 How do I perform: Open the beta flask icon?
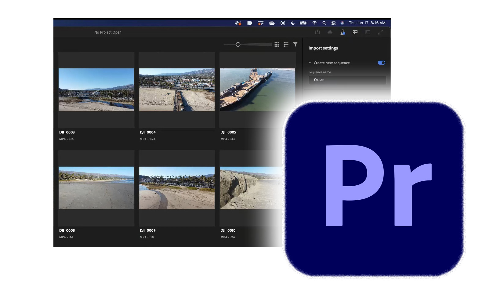342,32
